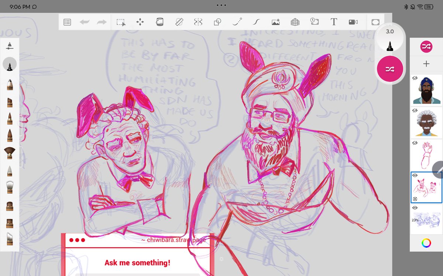Tap pink shuffle icon atop layers panel
Viewport: 443px width, 276px height.
tap(426, 46)
